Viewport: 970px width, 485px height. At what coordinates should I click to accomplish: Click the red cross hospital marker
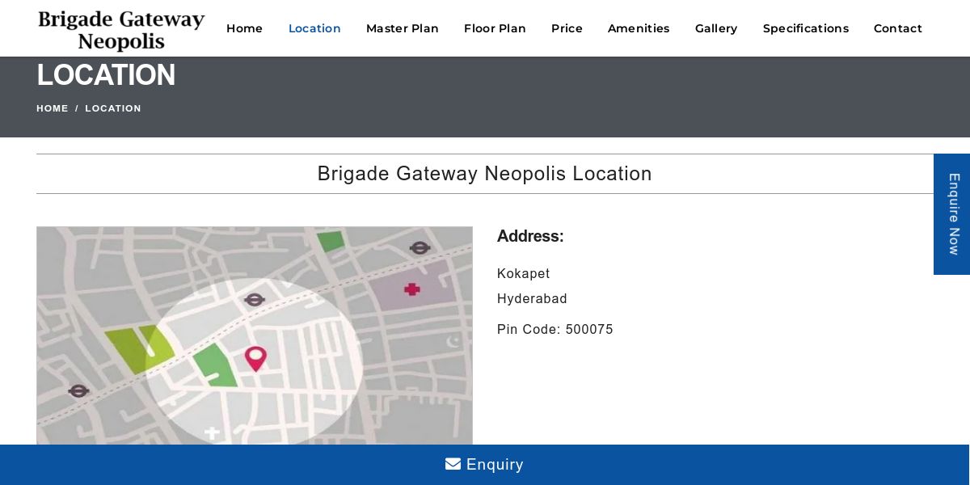click(x=412, y=289)
